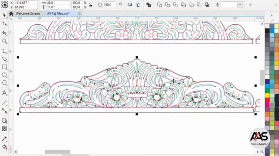
Task: Click the Simplify shaping button
Action: [x=183, y=5]
